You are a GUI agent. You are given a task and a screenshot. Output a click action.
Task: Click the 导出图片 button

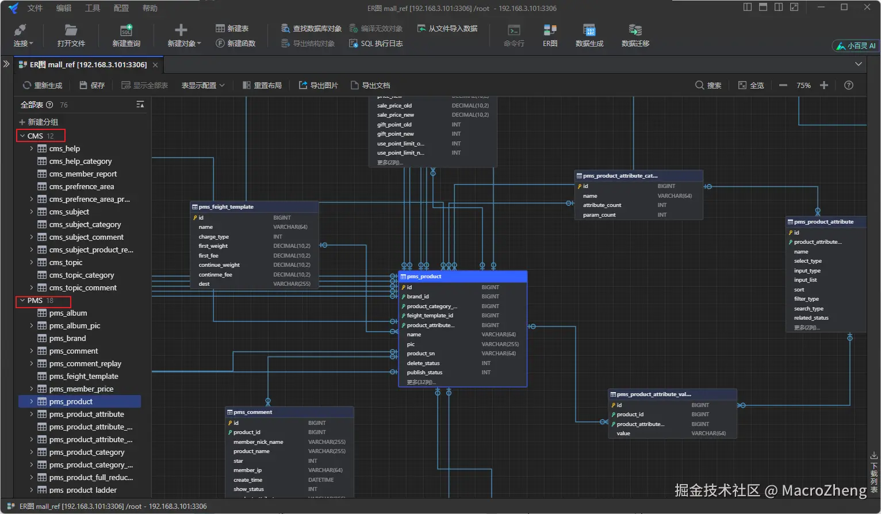coord(318,85)
